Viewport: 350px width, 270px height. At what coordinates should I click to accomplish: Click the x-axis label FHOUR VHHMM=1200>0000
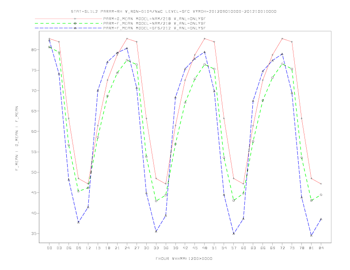184,259
